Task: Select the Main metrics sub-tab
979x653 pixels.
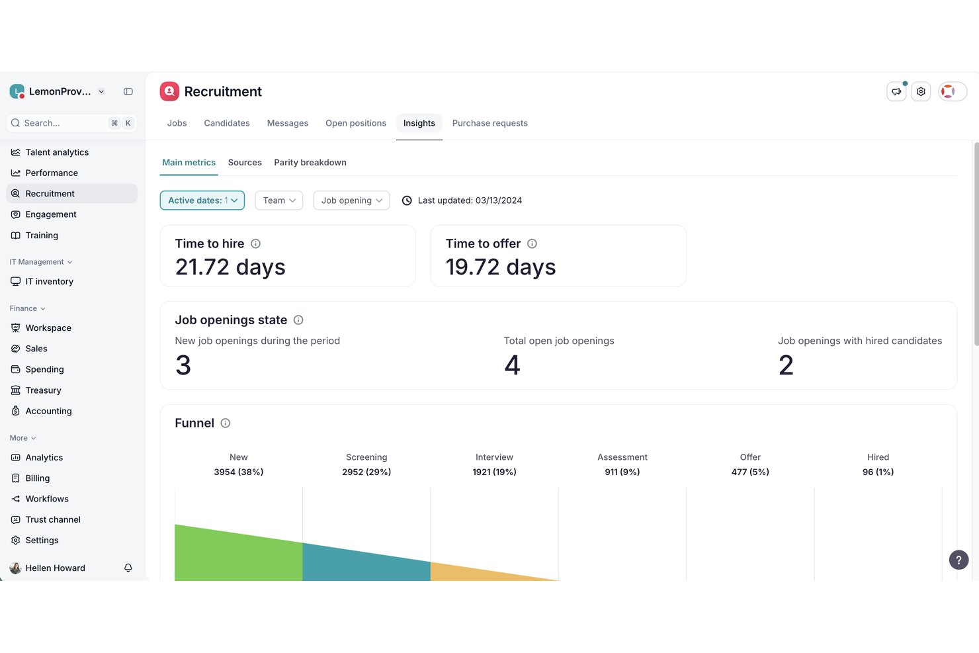Action: tap(189, 163)
